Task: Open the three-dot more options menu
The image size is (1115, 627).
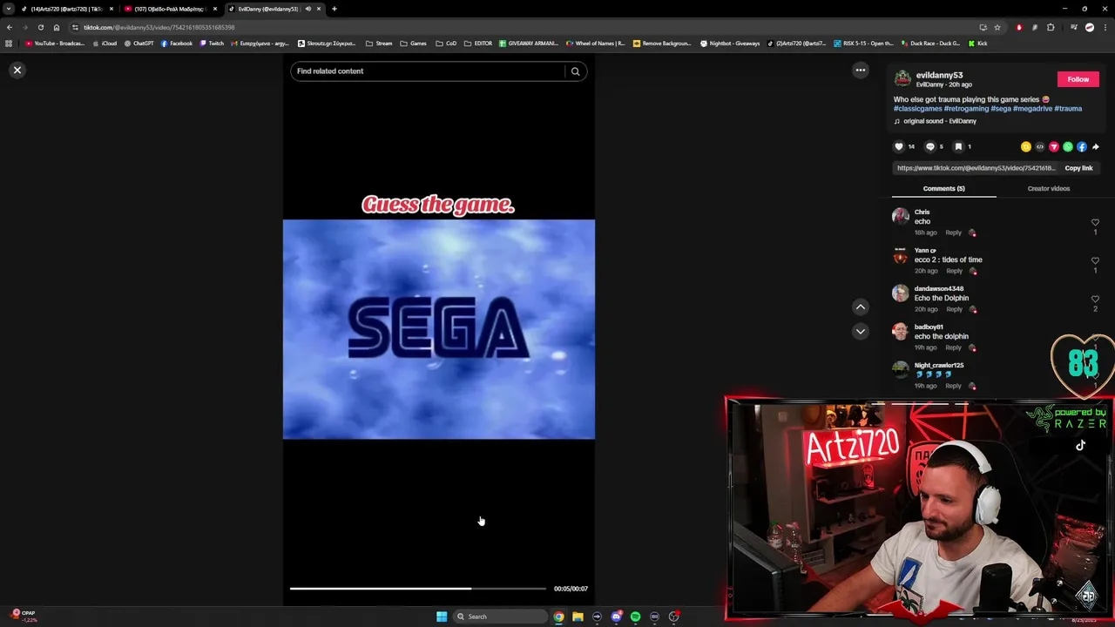Action: 861,70
